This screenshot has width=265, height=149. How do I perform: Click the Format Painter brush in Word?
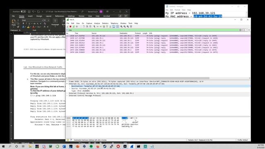[18, 26]
